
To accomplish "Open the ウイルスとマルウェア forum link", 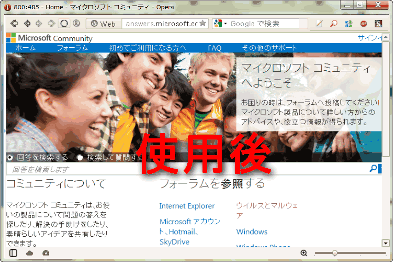I will [x=267, y=211].
